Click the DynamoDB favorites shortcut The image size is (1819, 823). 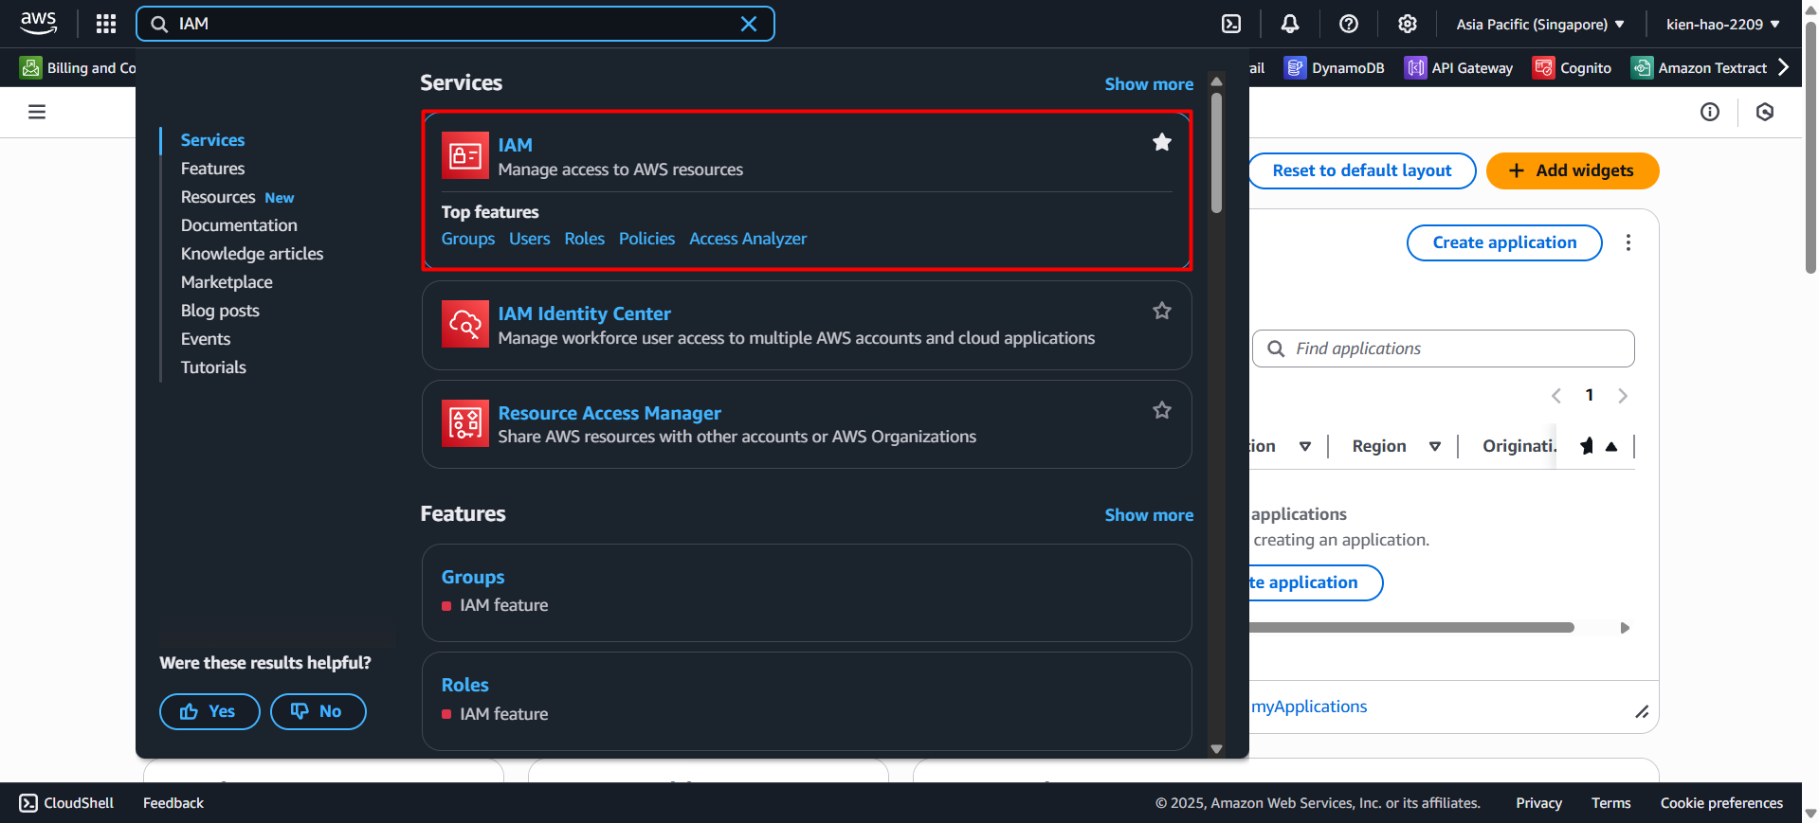pos(1335,68)
